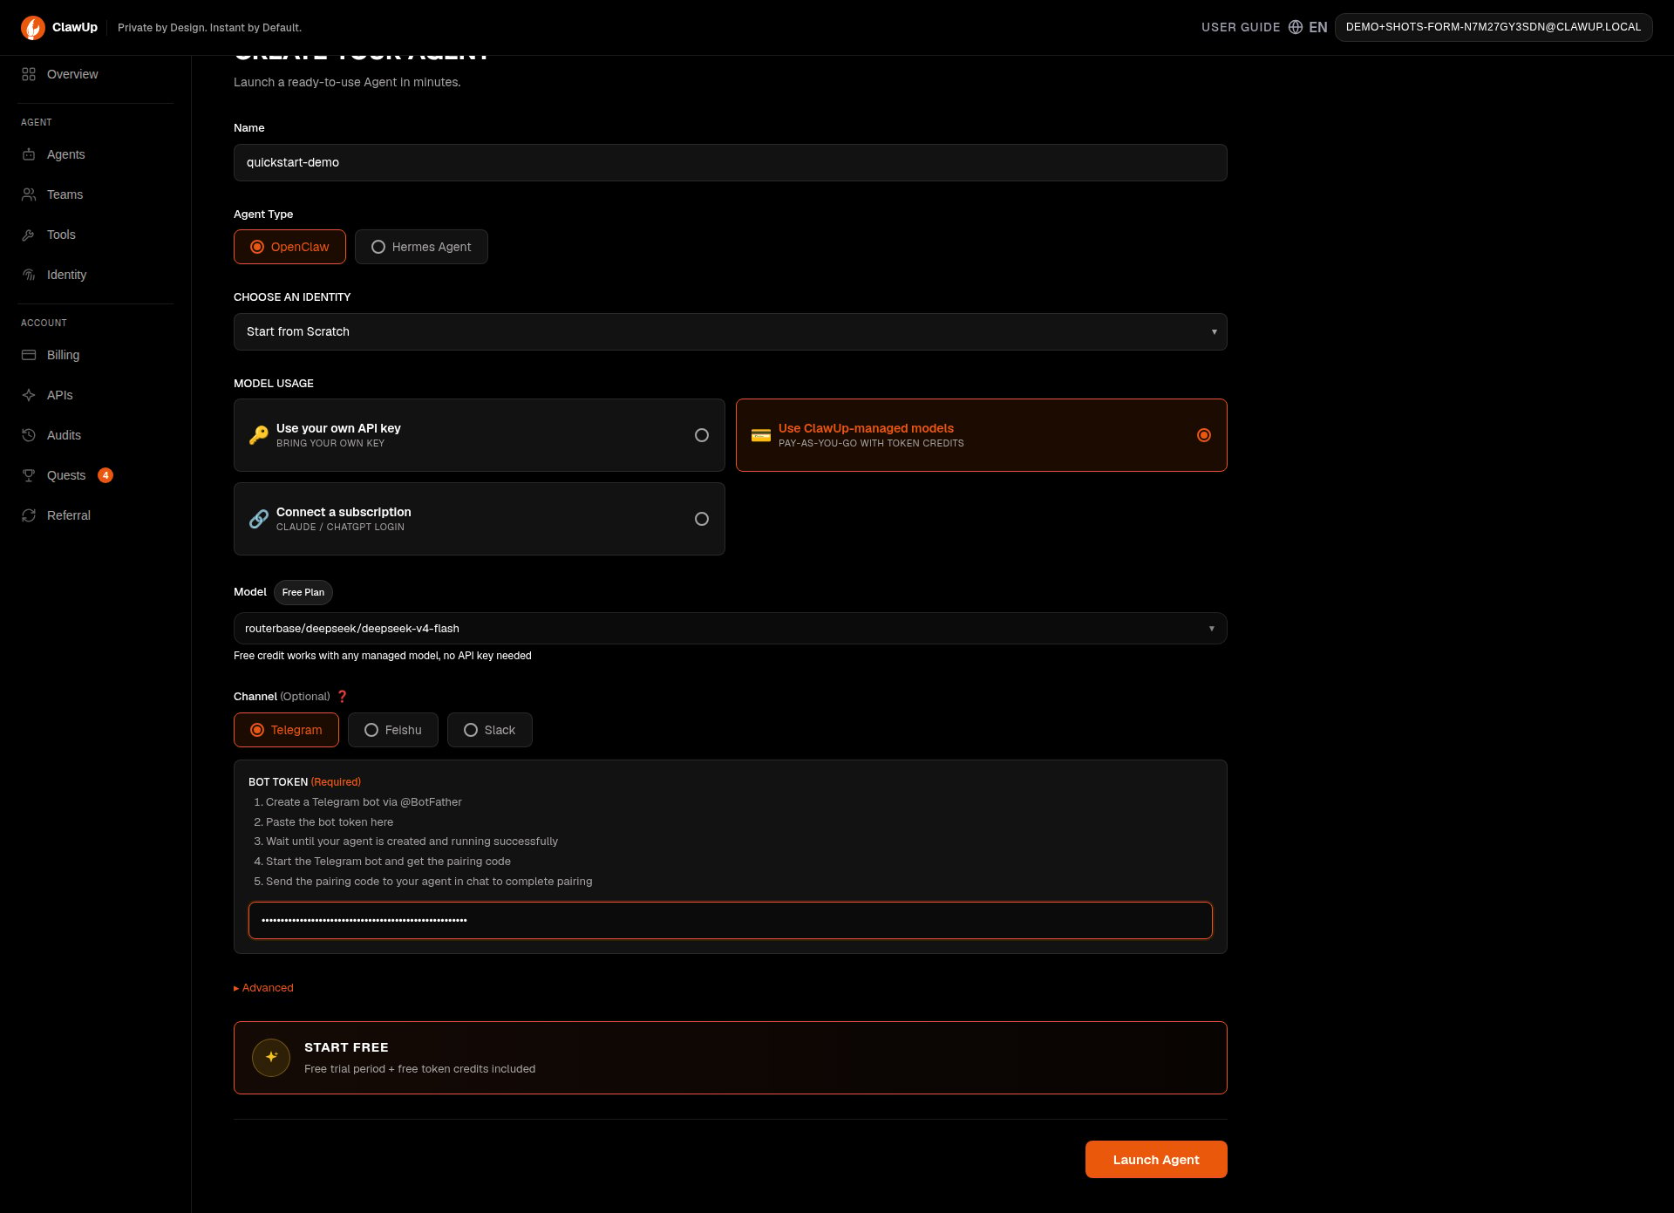The image size is (1674, 1213).
Task: Click 'Start the Telegram bot and get the pairing code'
Action: pos(388,862)
